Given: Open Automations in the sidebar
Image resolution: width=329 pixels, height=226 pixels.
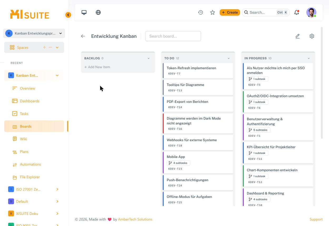Looking at the screenshot, I should tap(34, 164).
